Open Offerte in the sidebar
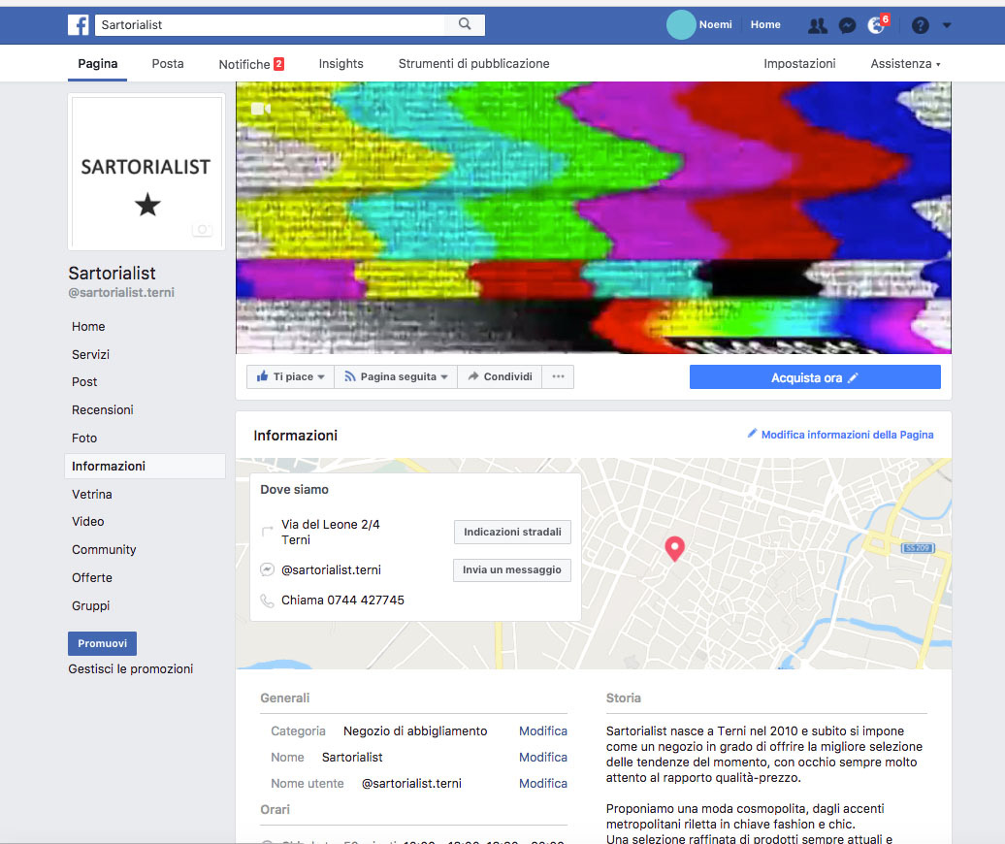 click(91, 578)
